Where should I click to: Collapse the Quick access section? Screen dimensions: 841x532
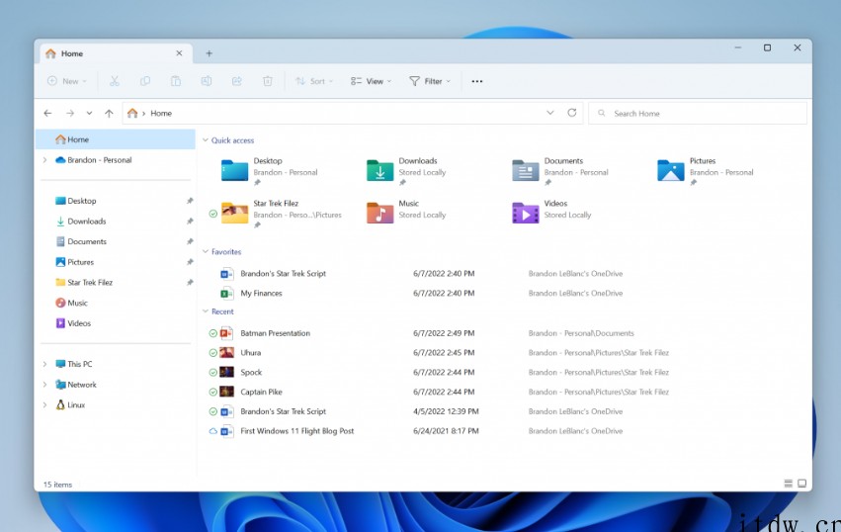click(205, 140)
